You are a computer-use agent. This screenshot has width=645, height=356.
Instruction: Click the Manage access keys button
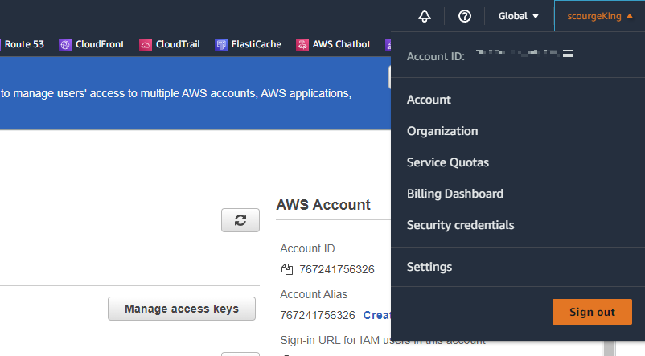tap(182, 309)
